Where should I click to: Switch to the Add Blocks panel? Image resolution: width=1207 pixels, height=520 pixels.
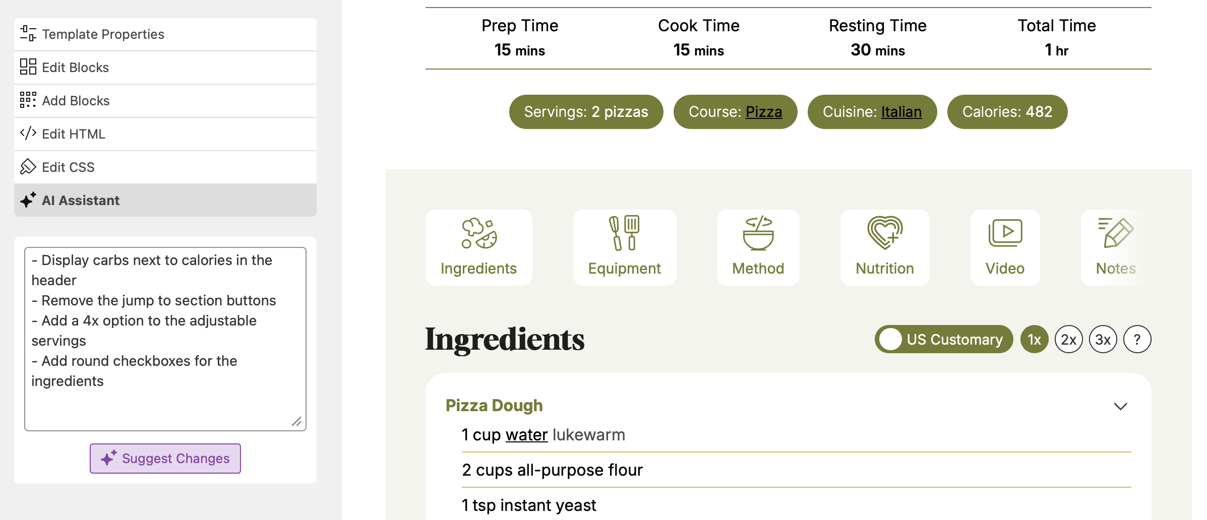tap(165, 101)
